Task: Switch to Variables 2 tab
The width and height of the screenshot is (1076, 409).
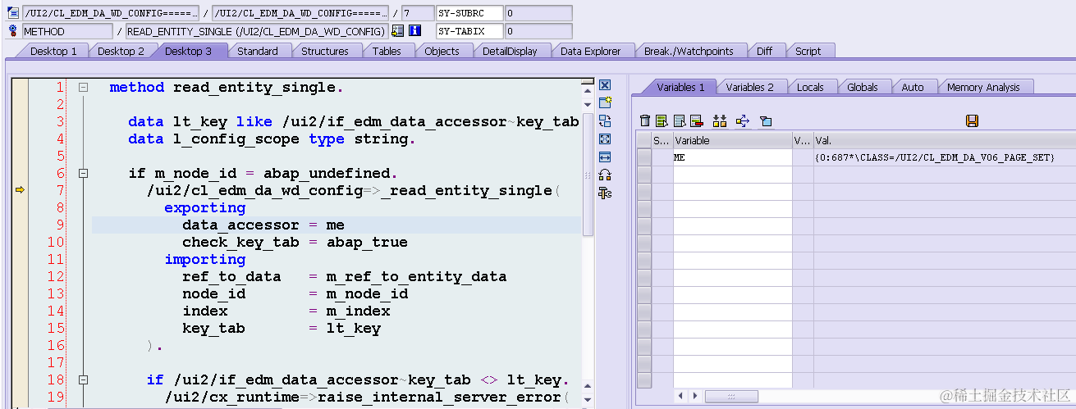Action: [x=749, y=87]
